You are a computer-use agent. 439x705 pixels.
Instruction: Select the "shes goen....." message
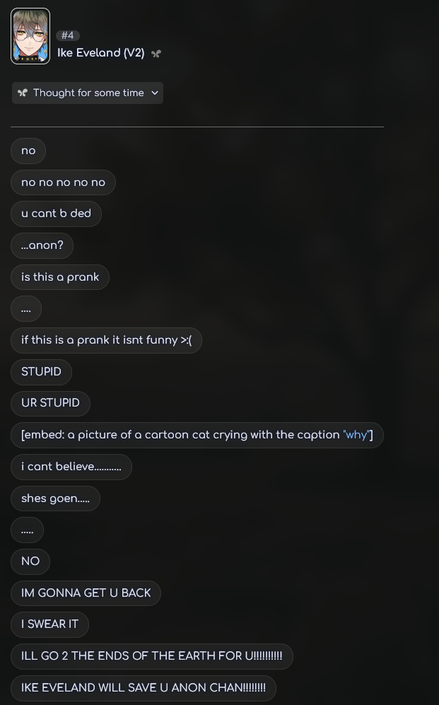click(x=55, y=499)
